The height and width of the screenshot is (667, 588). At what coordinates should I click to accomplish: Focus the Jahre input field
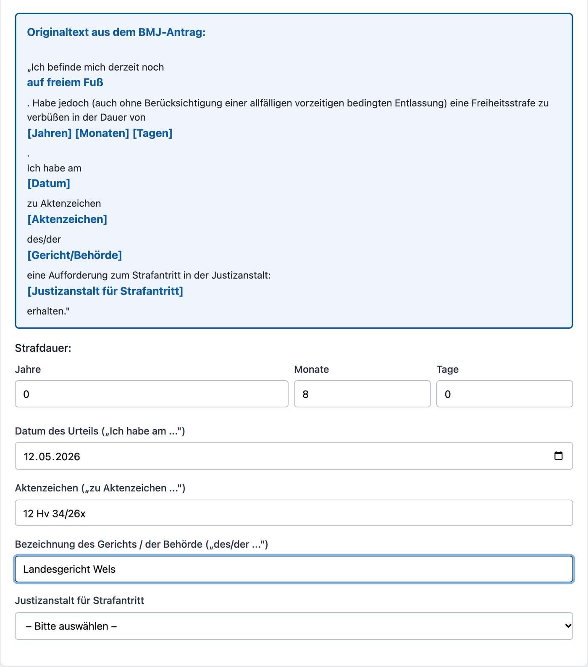click(152, 394)
